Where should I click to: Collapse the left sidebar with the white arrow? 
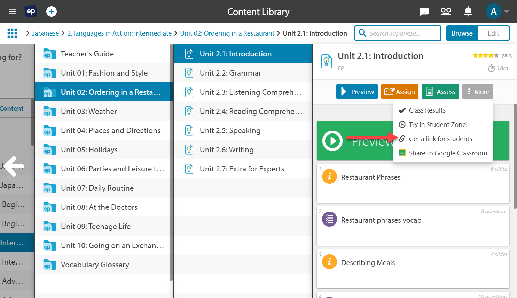point(13,166)
